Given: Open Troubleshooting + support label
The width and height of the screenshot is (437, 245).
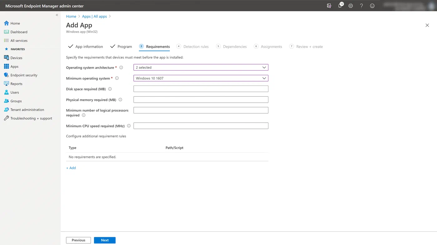Looking at the screenshot, I should point(31,119).
